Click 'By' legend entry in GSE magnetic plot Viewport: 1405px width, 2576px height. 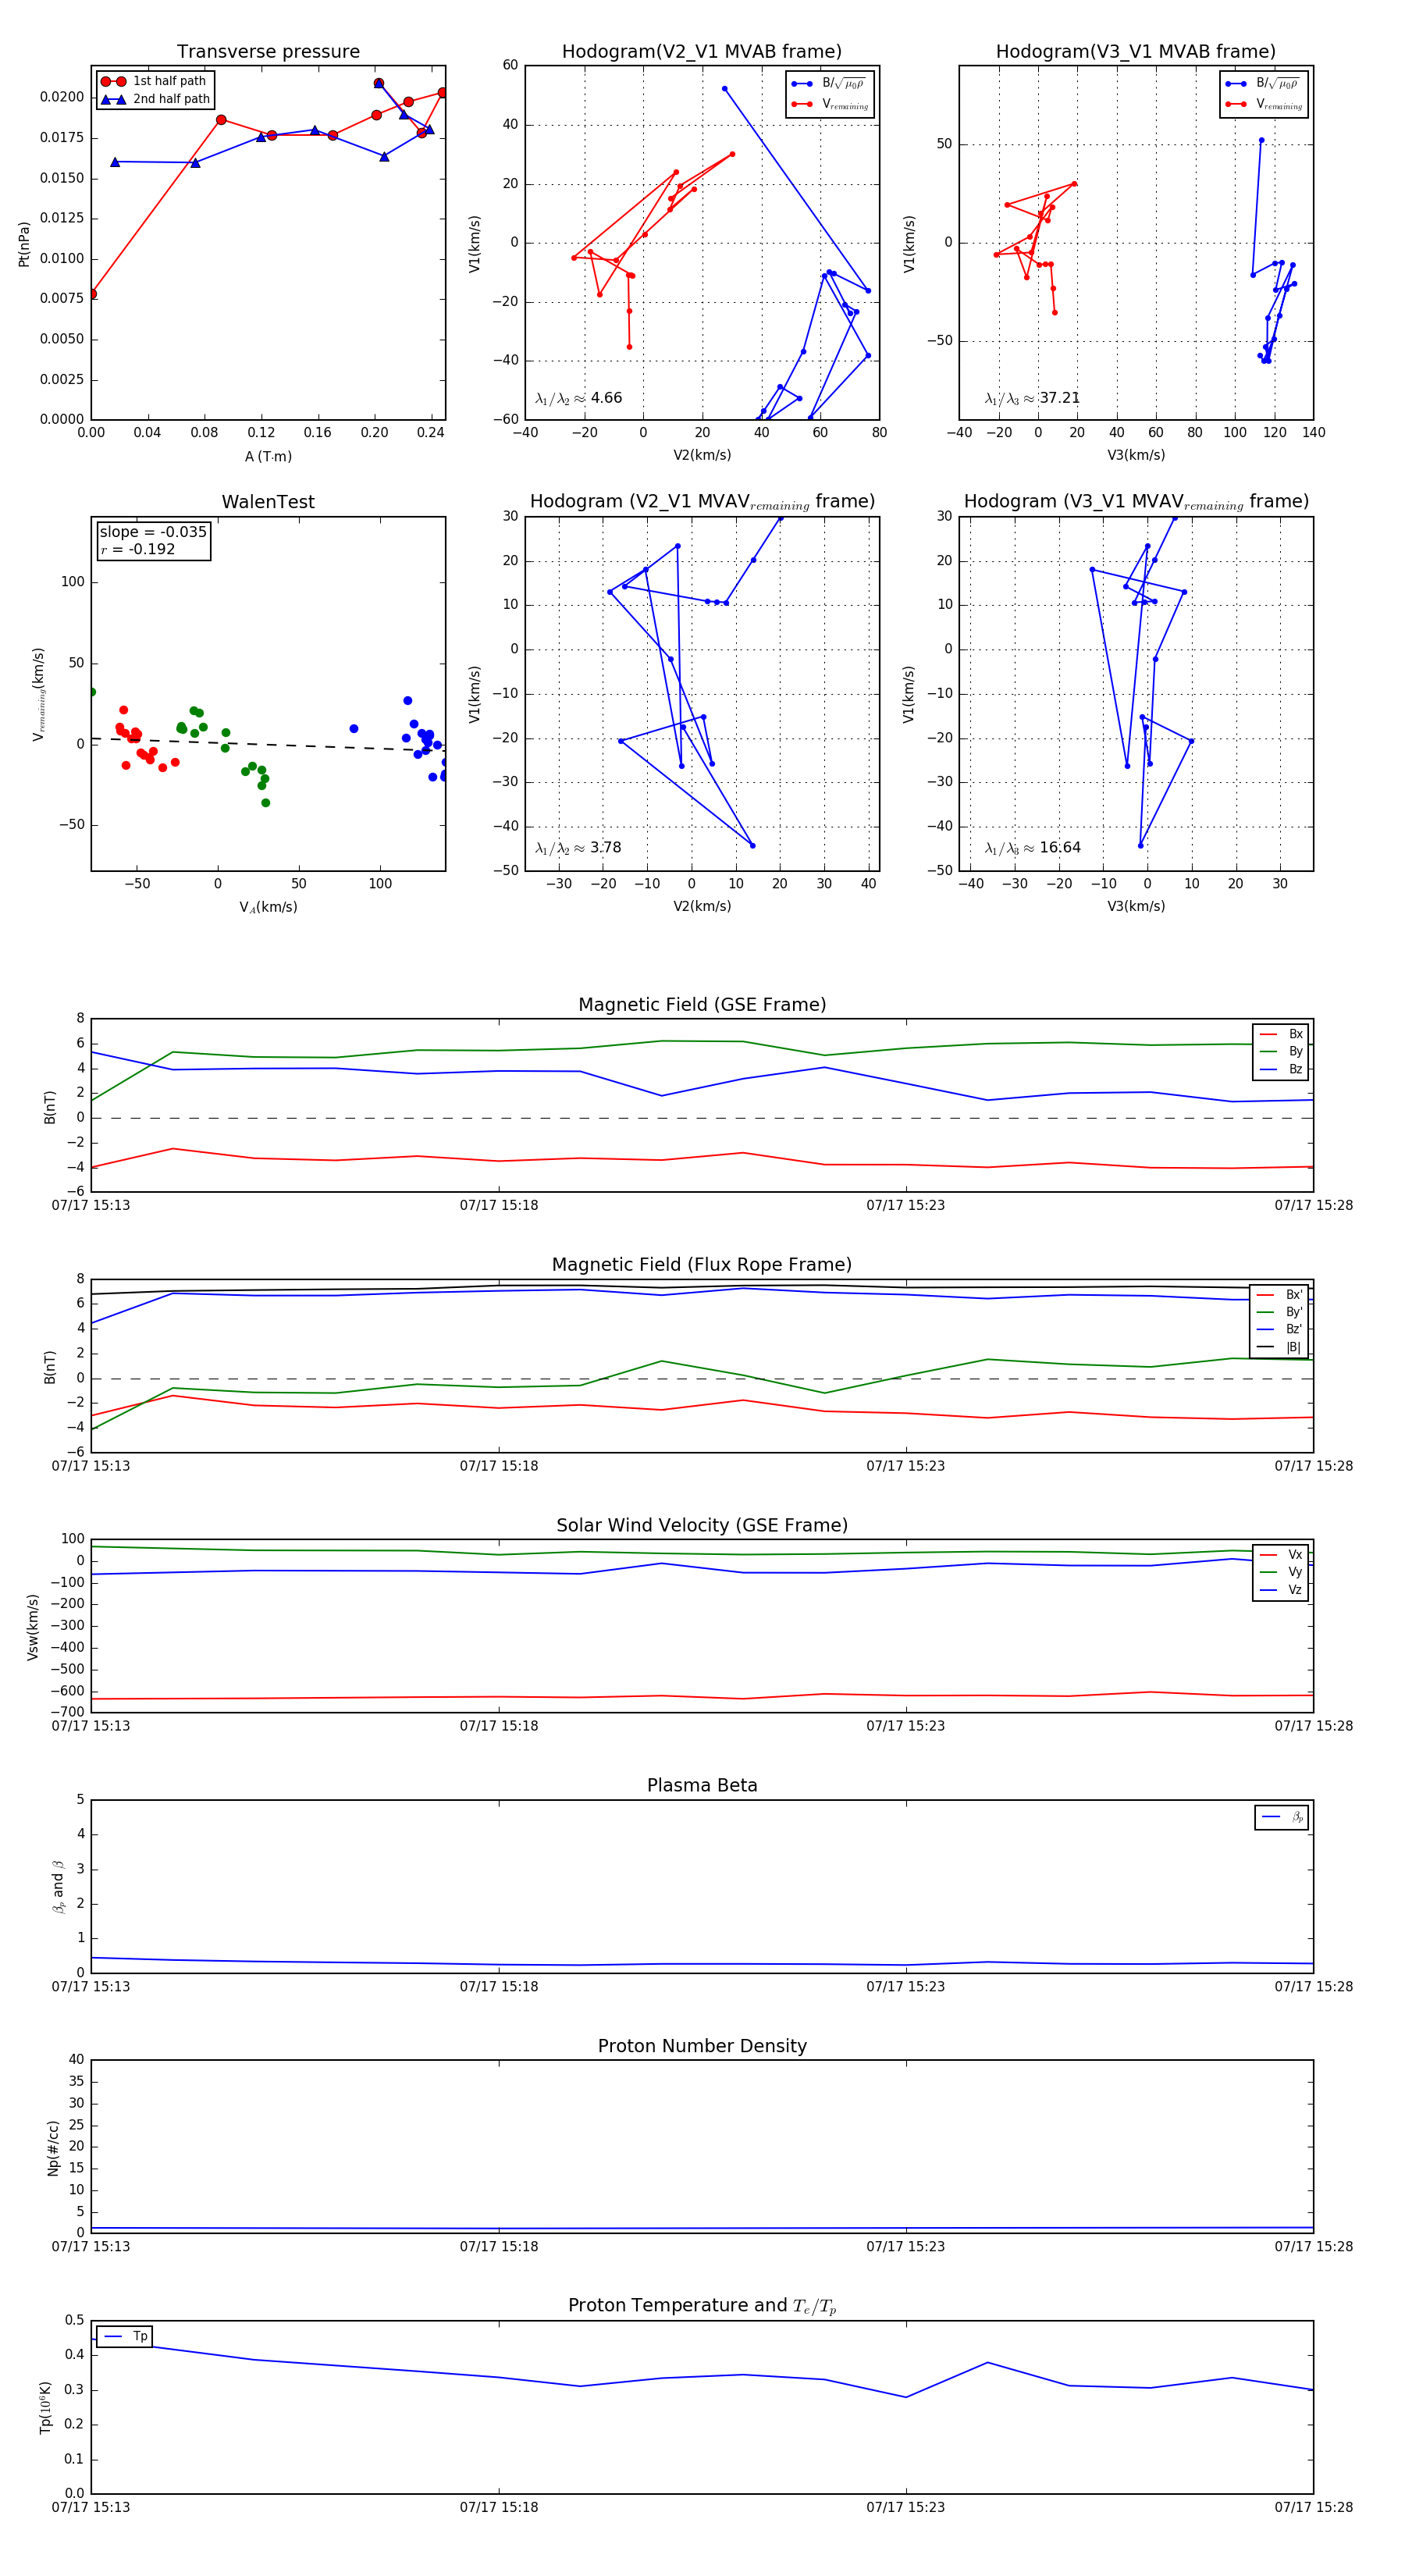tap(1281, 1051)
